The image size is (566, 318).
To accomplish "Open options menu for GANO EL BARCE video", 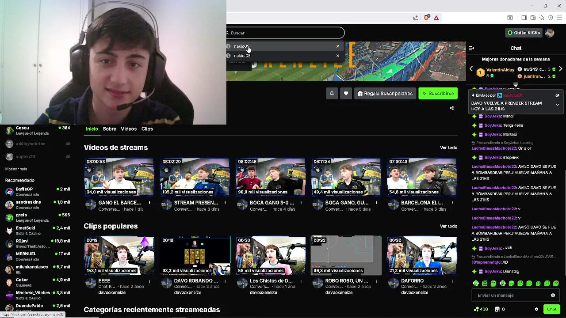I will click(x=149, y=203).
